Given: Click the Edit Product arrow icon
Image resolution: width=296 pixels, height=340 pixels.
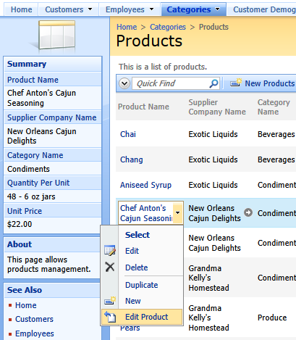Looking at the screenshot, I should (110, 317).
